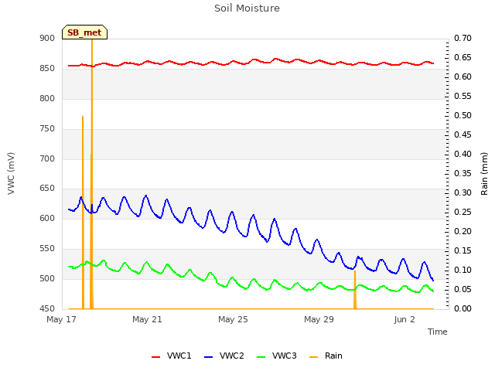Click the 450 left axis value

47,308
